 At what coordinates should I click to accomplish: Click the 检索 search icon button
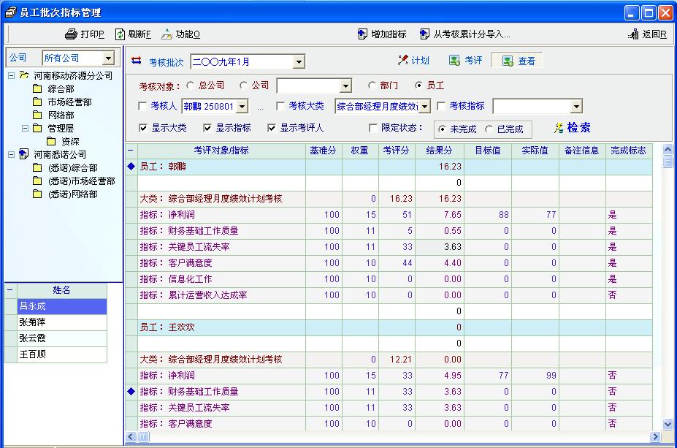pyautogui.click(x=559, y=128)
